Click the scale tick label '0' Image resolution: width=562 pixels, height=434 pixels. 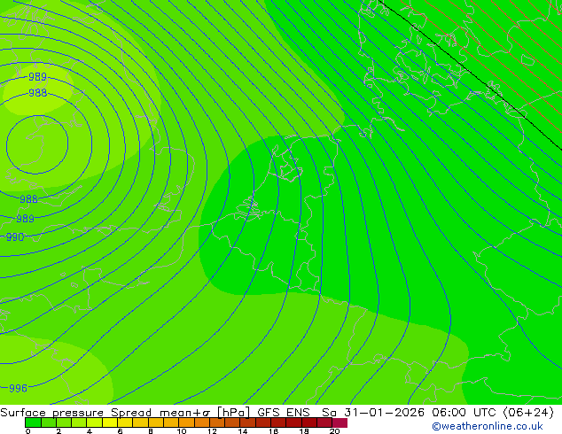28,431
